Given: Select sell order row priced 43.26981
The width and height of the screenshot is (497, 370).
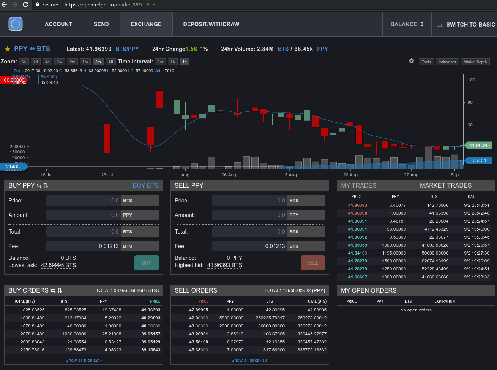Looking at the screenshot, I should click(x=250, y=334).
